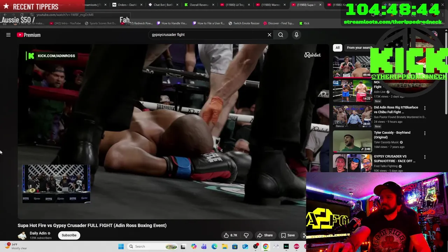This screenshot has width=448, height=252.
Task: Share the video
Action: tap(265, 235)
